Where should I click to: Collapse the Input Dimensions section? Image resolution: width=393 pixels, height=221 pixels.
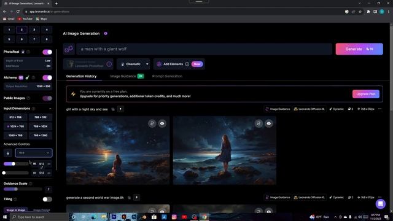(50, 109)
